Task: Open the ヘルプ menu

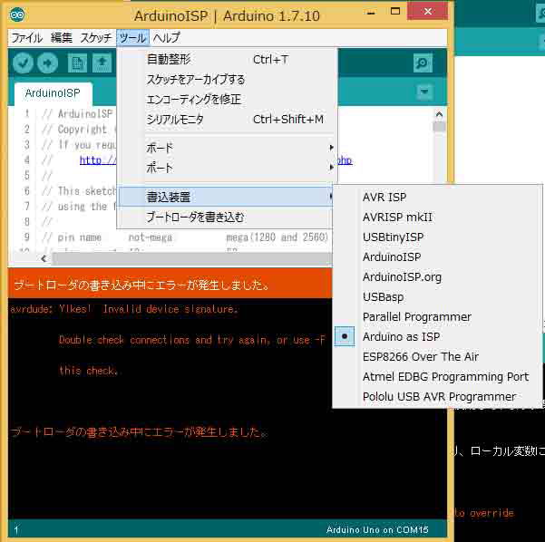Action: [167, 37]
